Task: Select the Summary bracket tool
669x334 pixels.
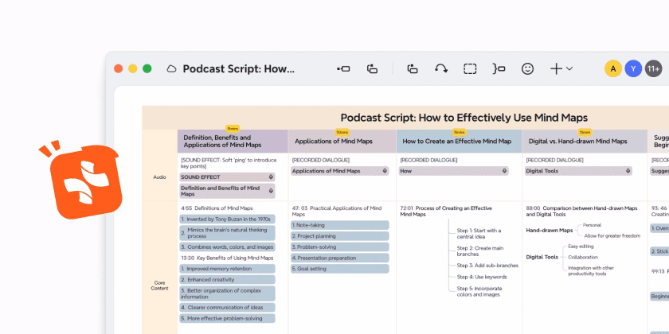Action: point(499,69)
